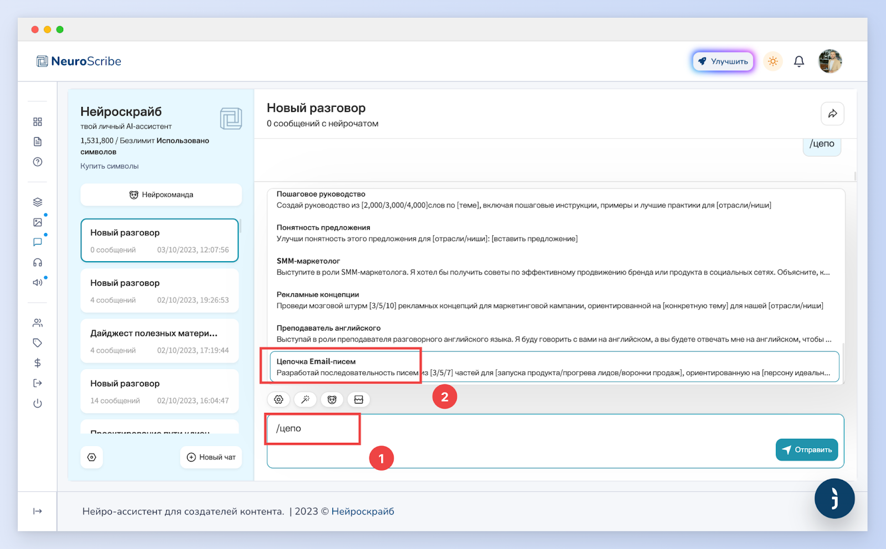The height and width of the screenshot is (549, 886).
Task: Focus the message input field with /цепо
Action: click(555, 441)
